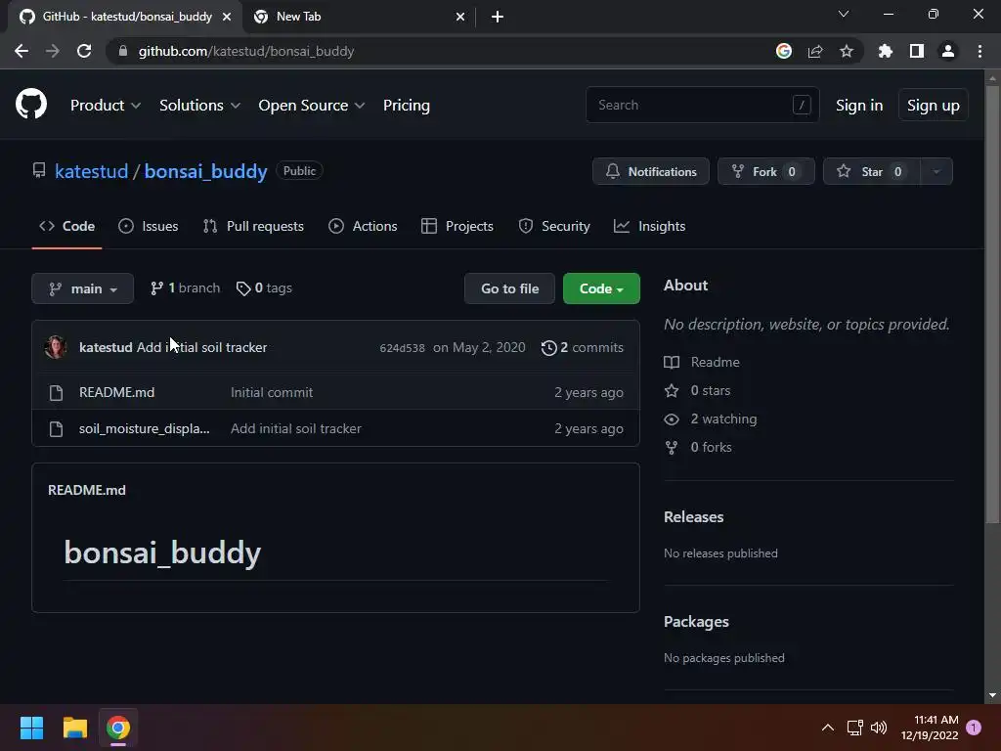Click katestud's avatar in the commit row
This screenshot has width=1001, height=751.
click(x=56, y=347)
